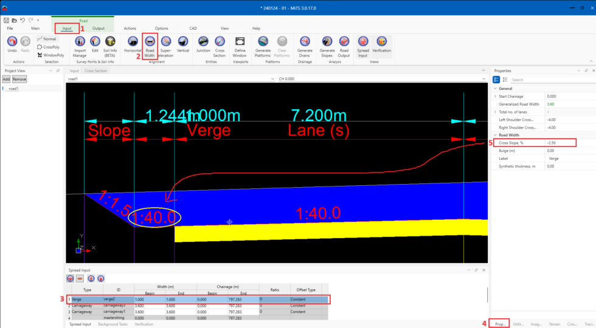This screenshot has width=596, height=328.
Task: Select the carriageway3 row
Action: click(x=198, y=306)
